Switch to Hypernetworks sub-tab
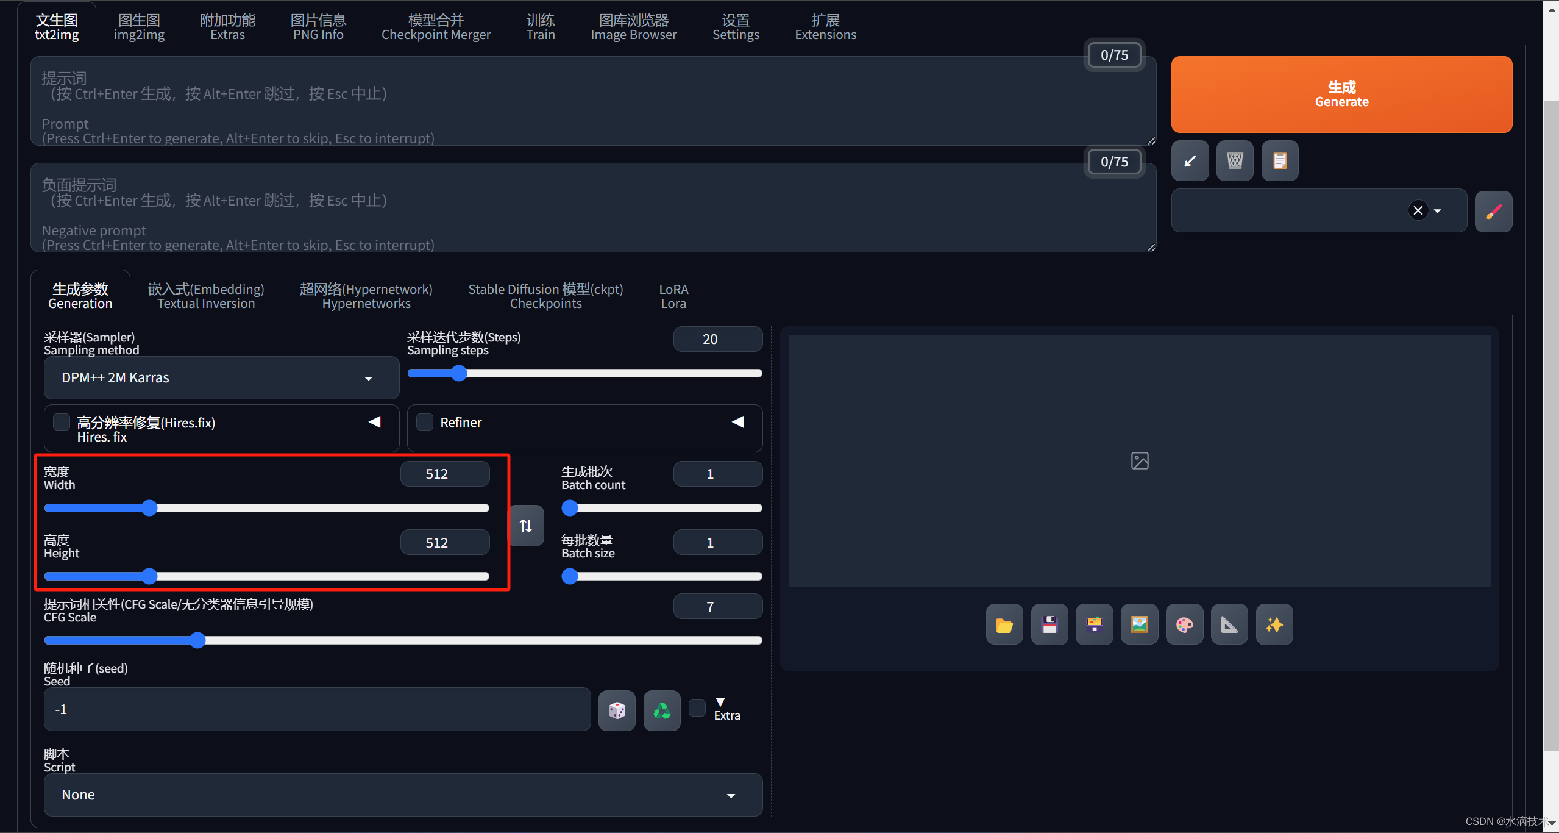 (x=366, y=296)
